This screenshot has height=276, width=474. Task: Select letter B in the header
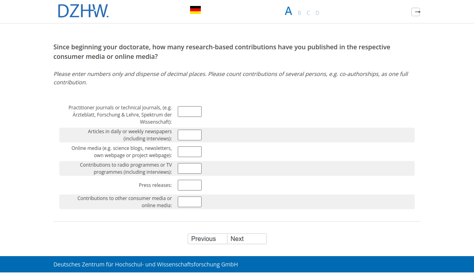299,13
